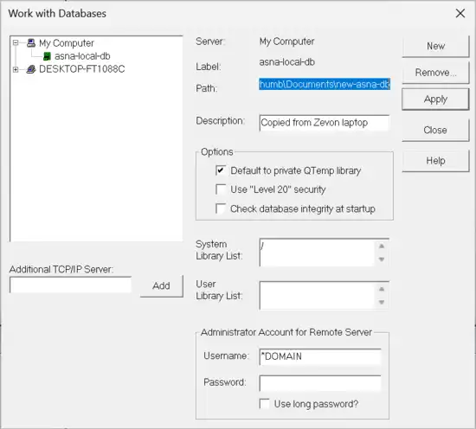Viewport: 476px width, 429px height.
Task: Click into the System Library List box
Action: tap(318, 253)
